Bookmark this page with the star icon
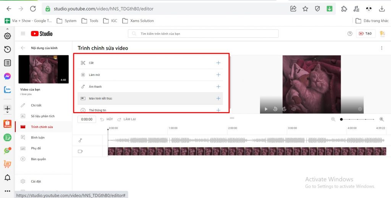Screen dimensions: 391x198 click(305, 9)
